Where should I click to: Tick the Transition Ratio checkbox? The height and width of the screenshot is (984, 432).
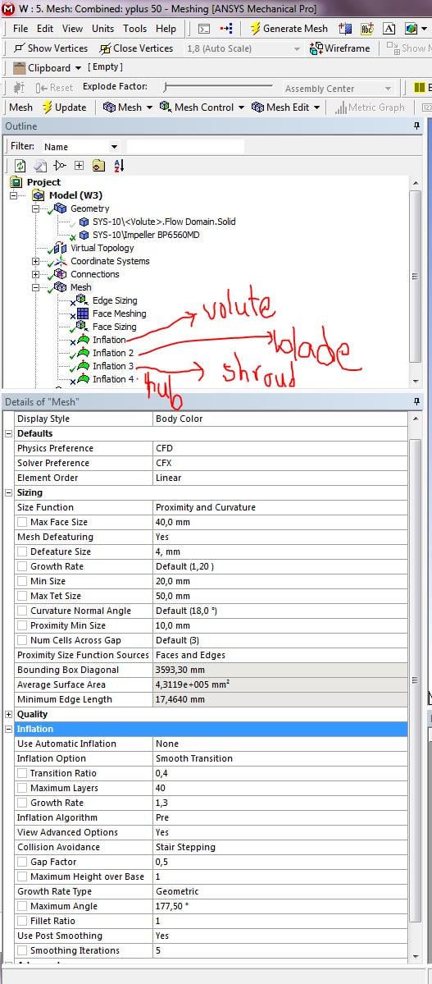(23, 773)
